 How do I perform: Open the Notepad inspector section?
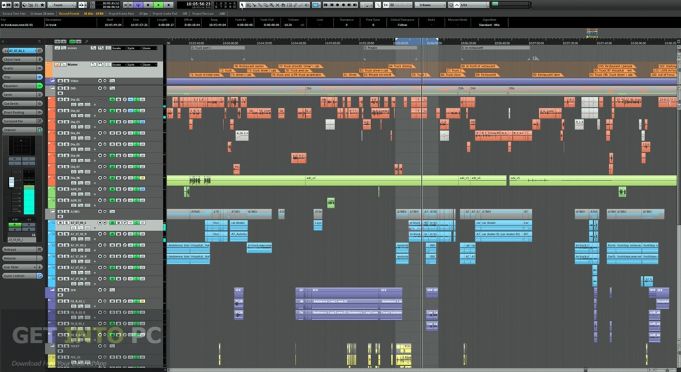tap(22, 249)
